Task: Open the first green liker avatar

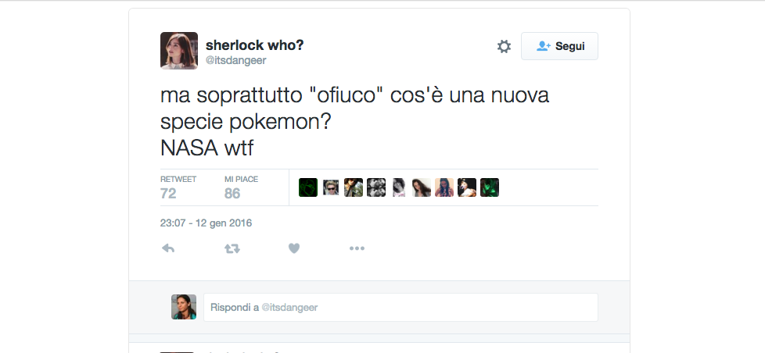Action: click(x=308, y=187)
